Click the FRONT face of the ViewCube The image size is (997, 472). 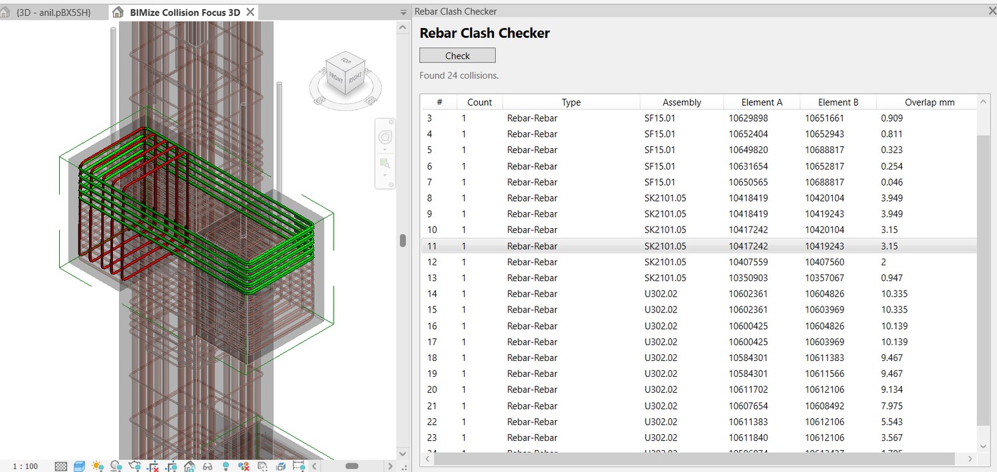(x=336, y=79)
